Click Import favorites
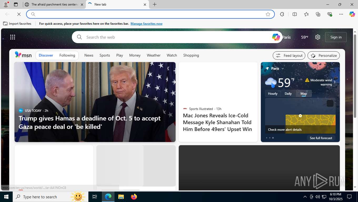Viewport: 358px width, 202px height. coord(17,24)
